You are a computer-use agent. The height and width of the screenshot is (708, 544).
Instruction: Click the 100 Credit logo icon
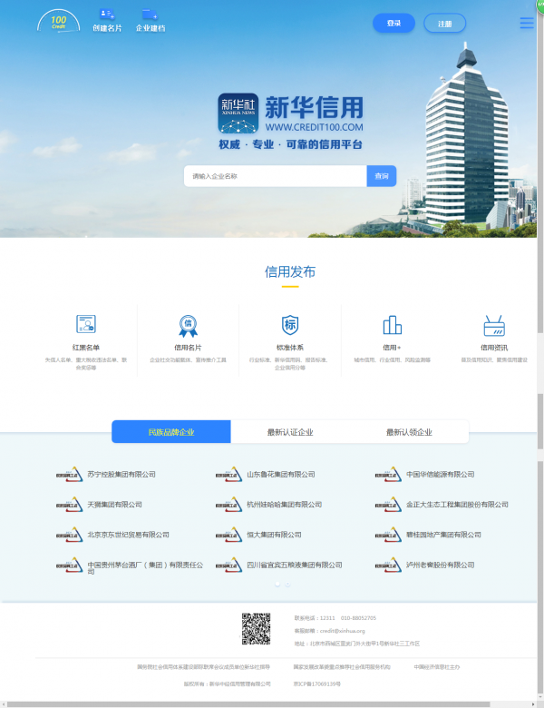(58, 21)
